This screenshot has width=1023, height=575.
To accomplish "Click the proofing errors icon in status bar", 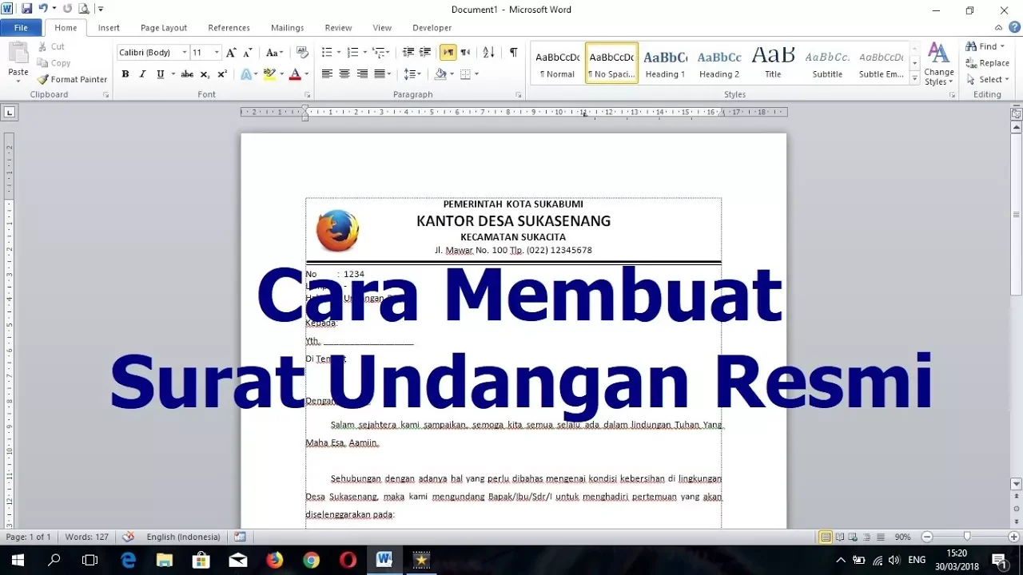I will tap(128, 537).
